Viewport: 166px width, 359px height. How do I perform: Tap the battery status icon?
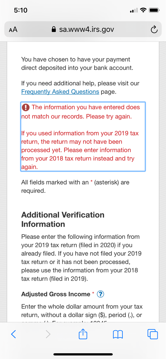point(154,10)
